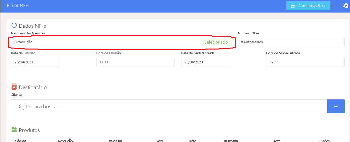Select the Hora de Emissão time field

click(135, 62)
